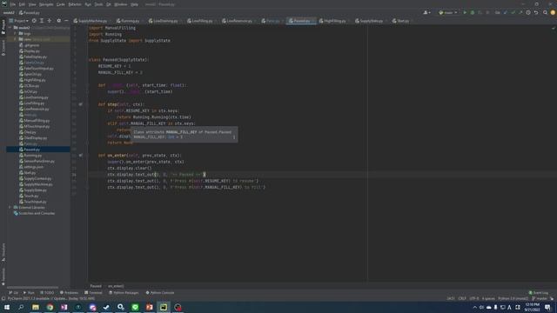557x313 pixels.
Task: Click the expand all icon in Project panel
Action: click(x=42, y=21)
